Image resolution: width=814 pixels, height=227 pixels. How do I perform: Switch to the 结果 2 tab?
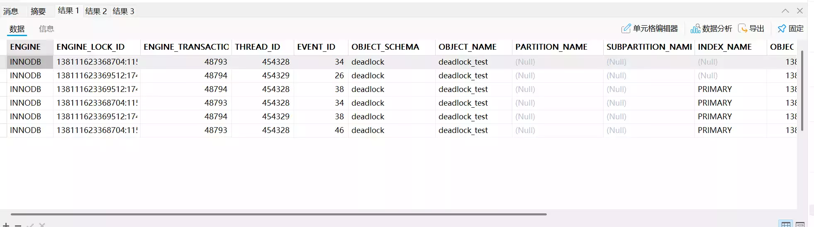[x=96, y=11]
